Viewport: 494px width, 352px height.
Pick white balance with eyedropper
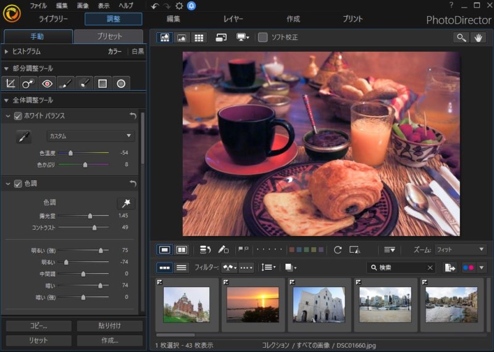pyautogui.click(x=23, y=136)
